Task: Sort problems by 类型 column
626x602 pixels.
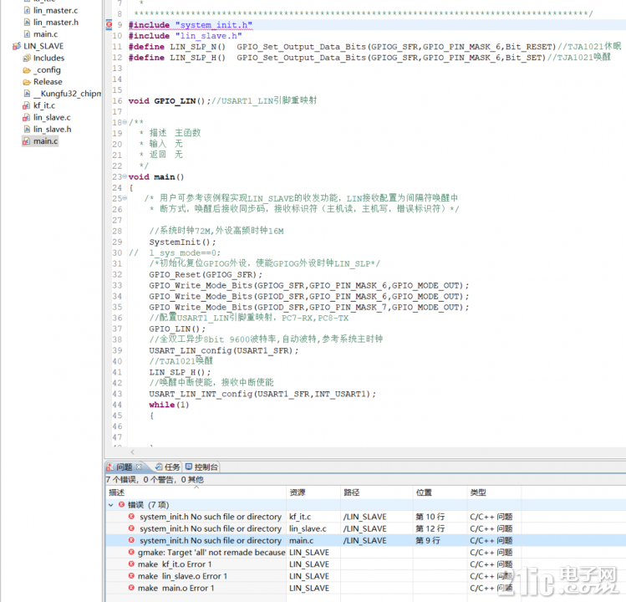Action: pyautogui.click(x=494, y=492)
